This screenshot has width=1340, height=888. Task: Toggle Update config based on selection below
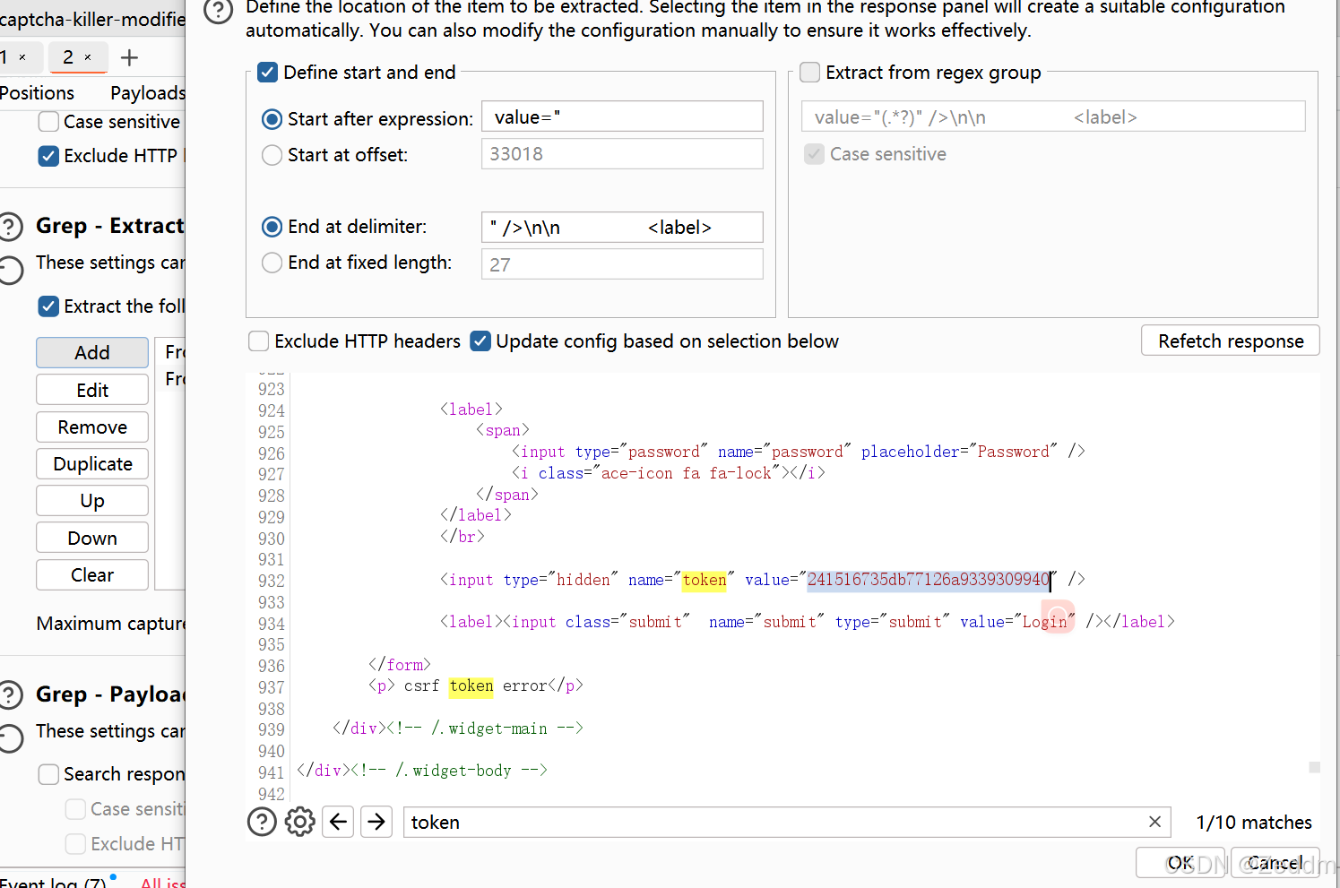(x=480, y=341)
